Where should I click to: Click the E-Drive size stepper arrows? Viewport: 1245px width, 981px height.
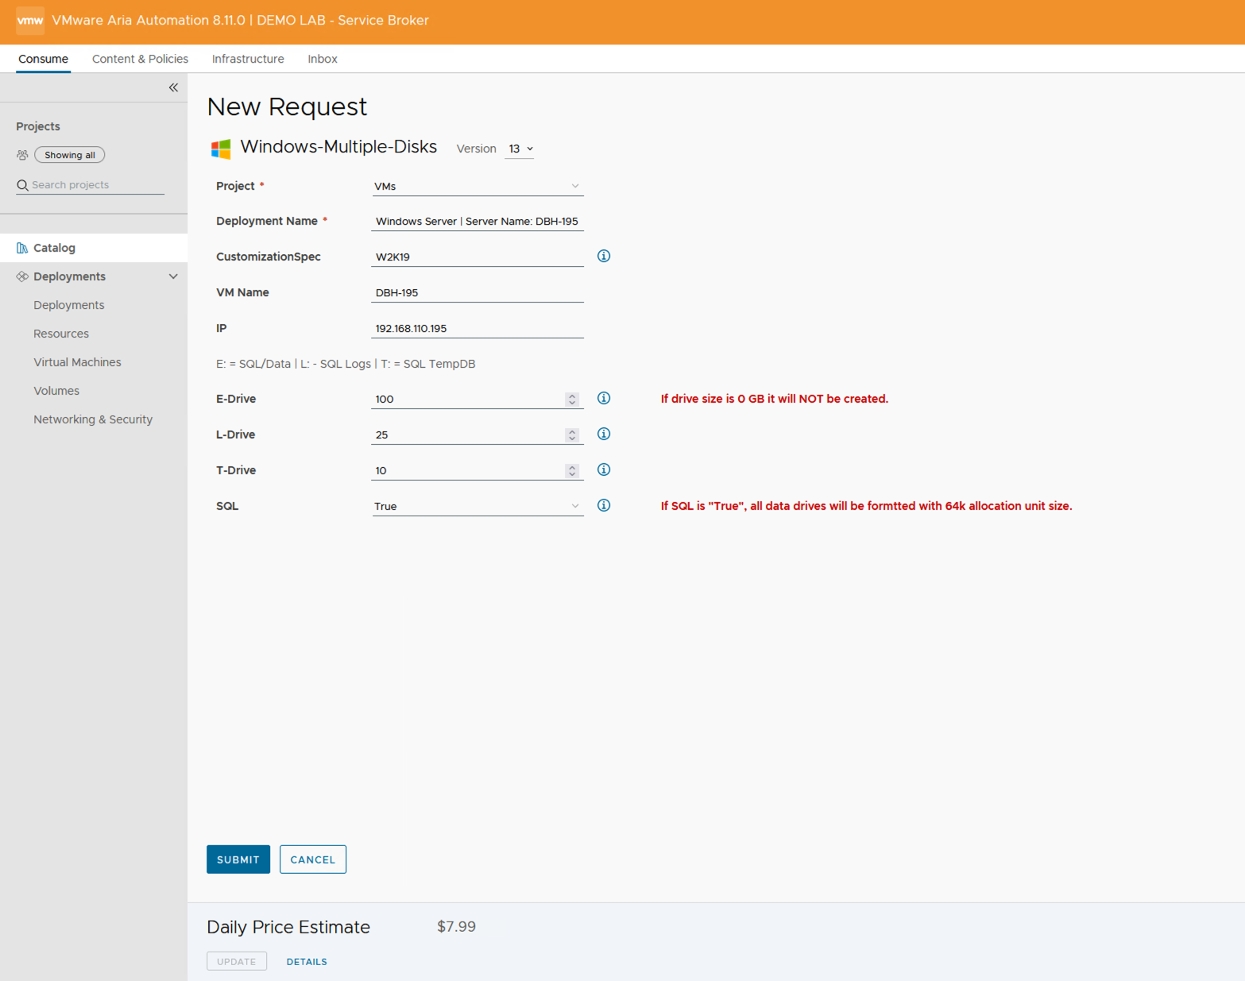pos(572,399)
